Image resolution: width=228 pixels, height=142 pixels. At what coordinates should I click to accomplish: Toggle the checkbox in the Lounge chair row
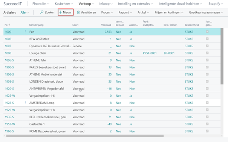click(207, 53)
